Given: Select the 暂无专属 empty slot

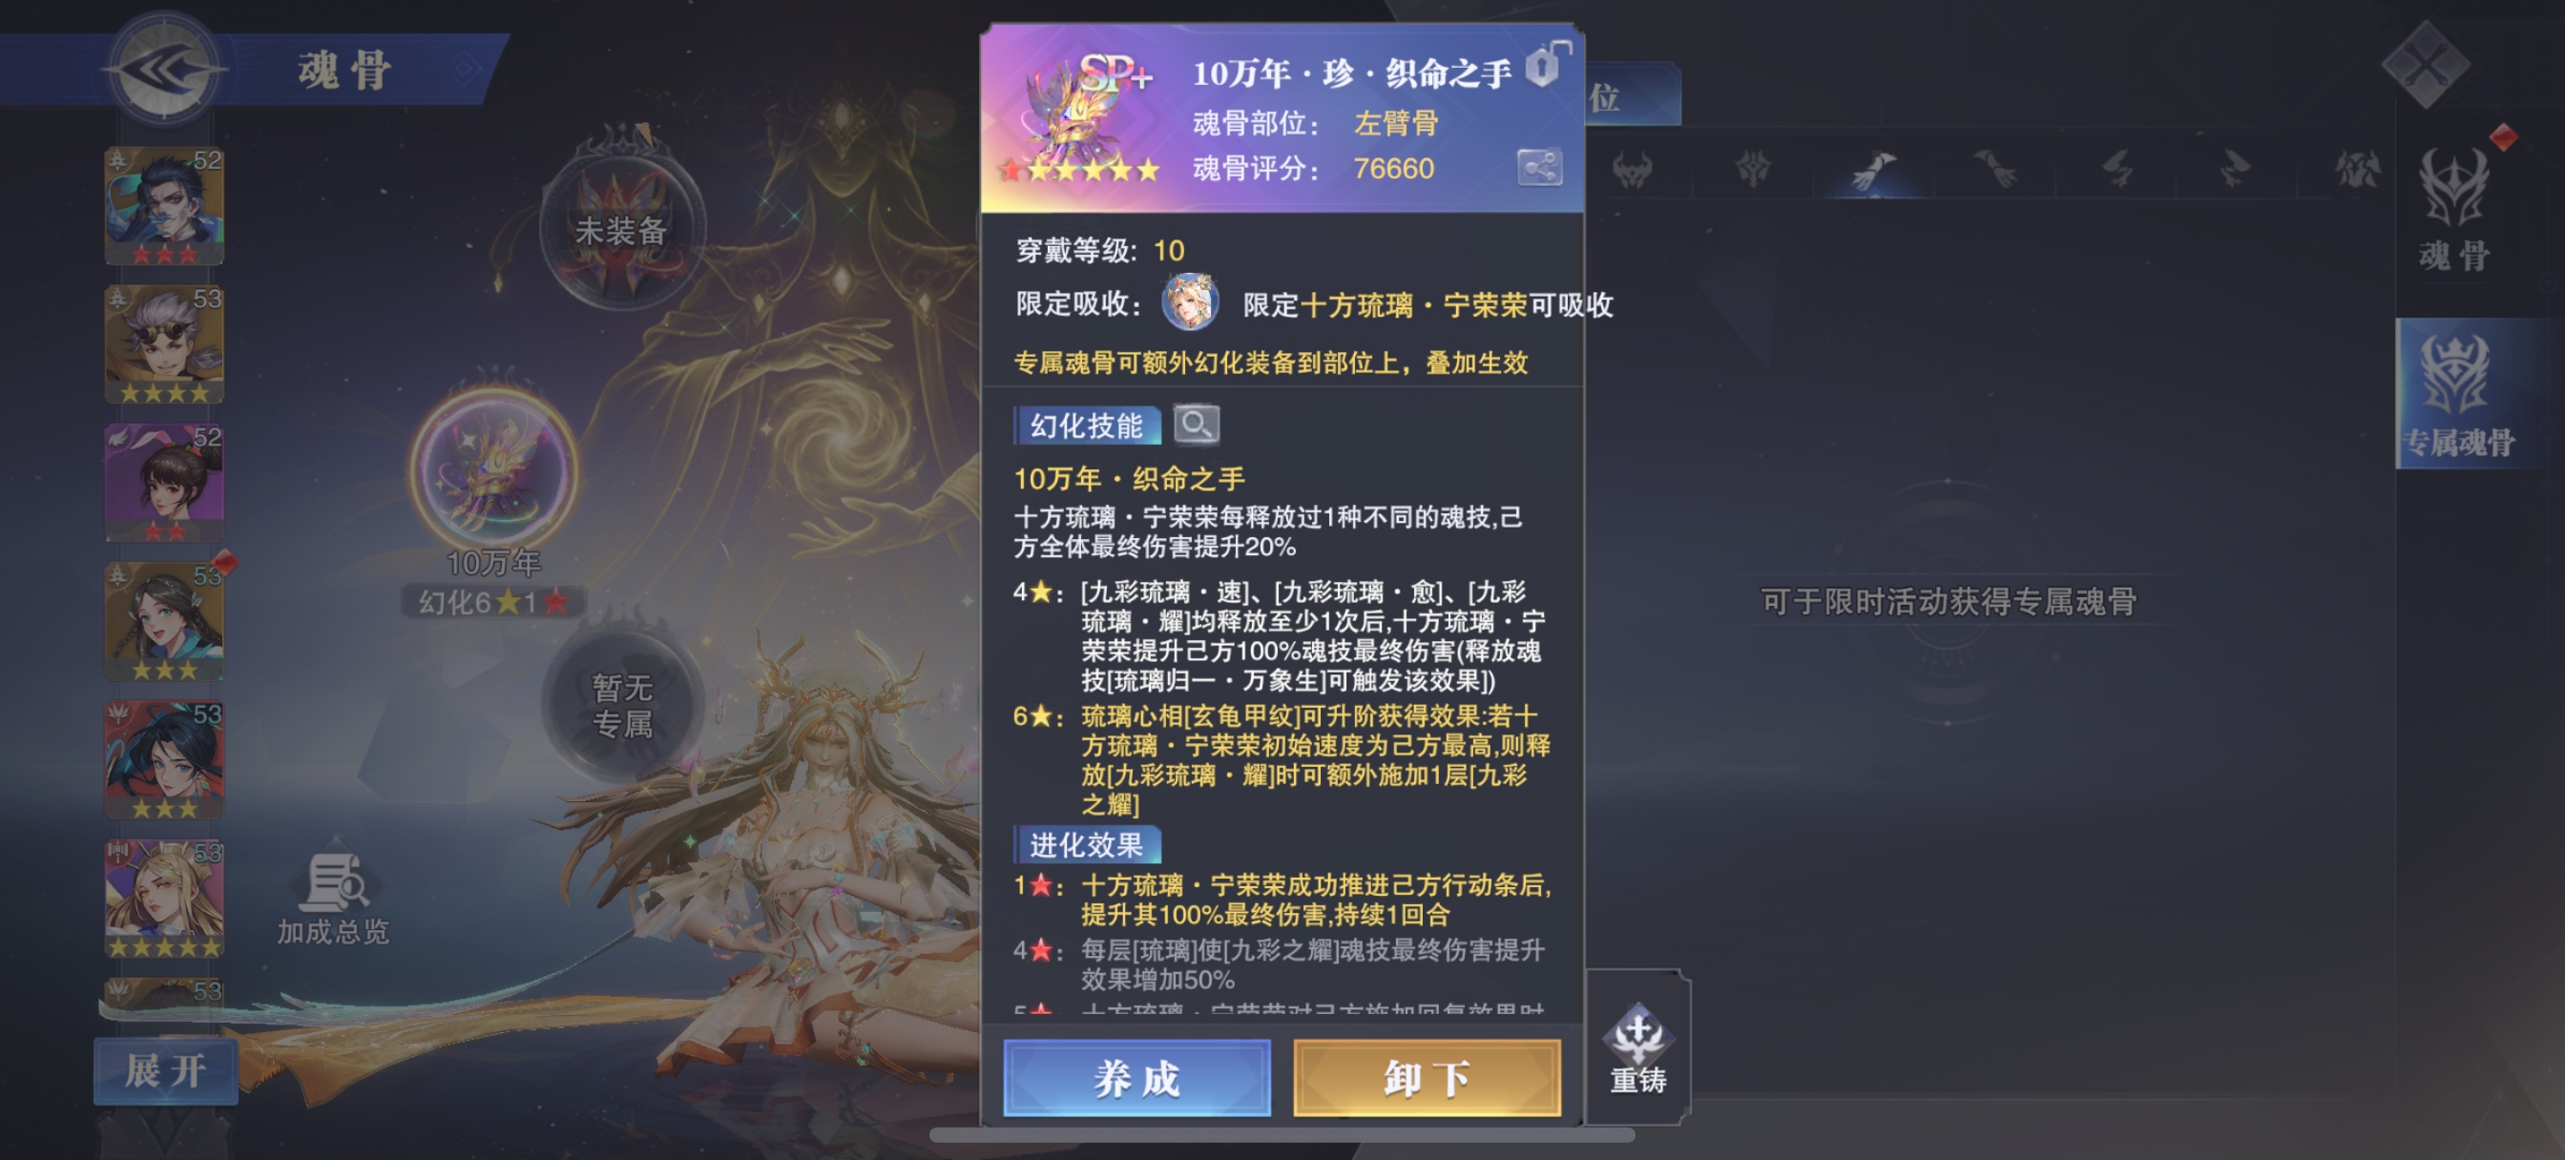Looking at the screenshot, I should pos(621,703).
